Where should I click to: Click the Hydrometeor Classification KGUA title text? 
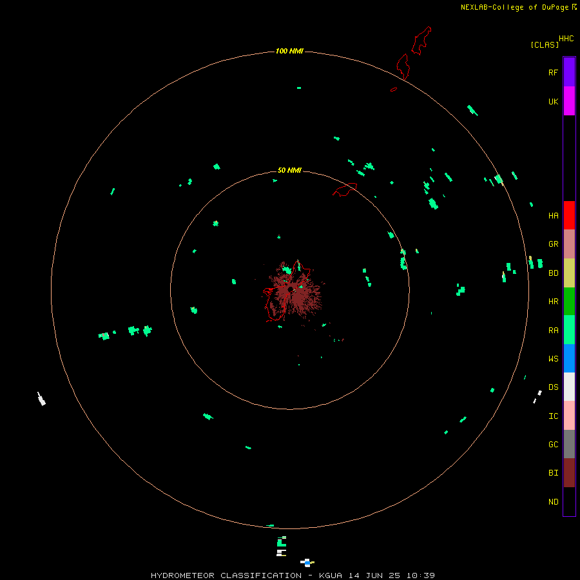point(293,575)
